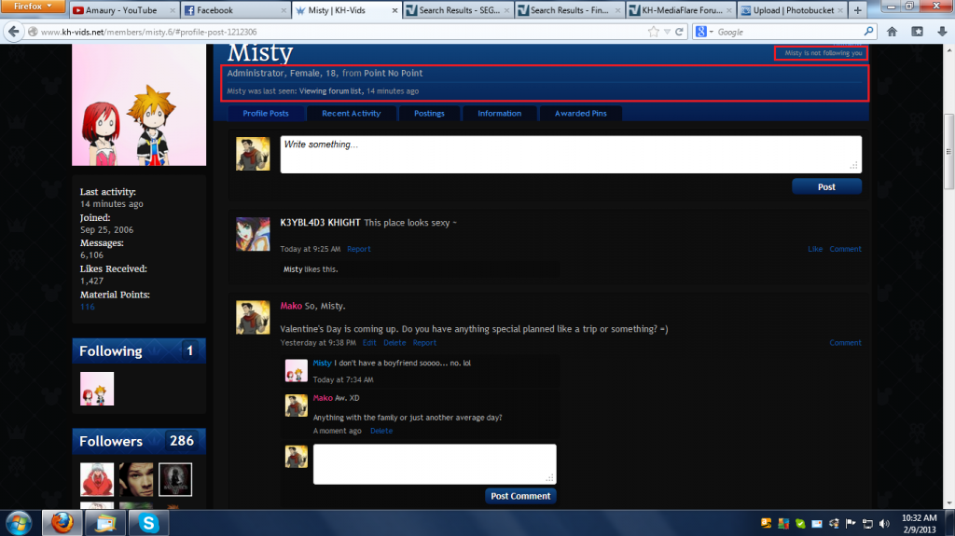Close the Misty | KH-Vids tab
This screenshot has width=955, height=536.
pos(394,10)
